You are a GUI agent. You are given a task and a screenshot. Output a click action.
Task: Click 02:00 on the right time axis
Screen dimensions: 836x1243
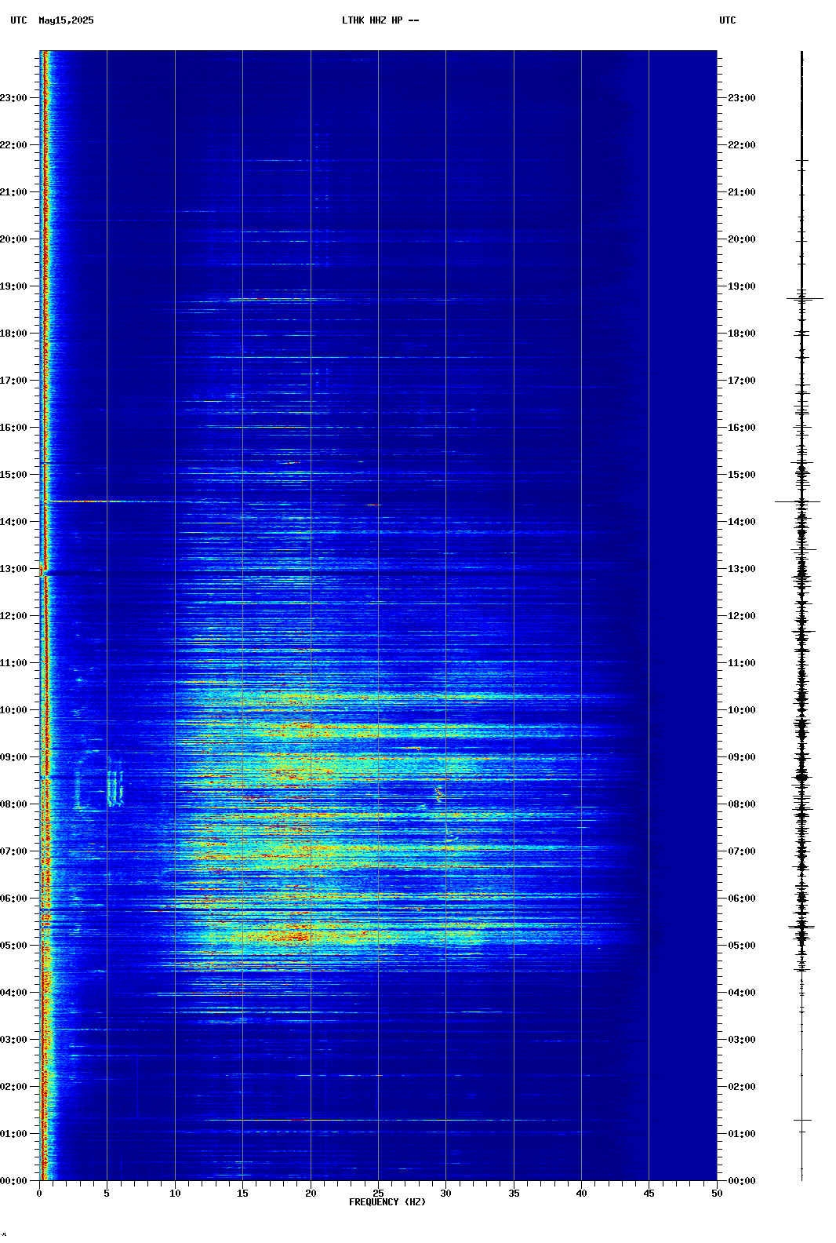[x=742, y=1087]
